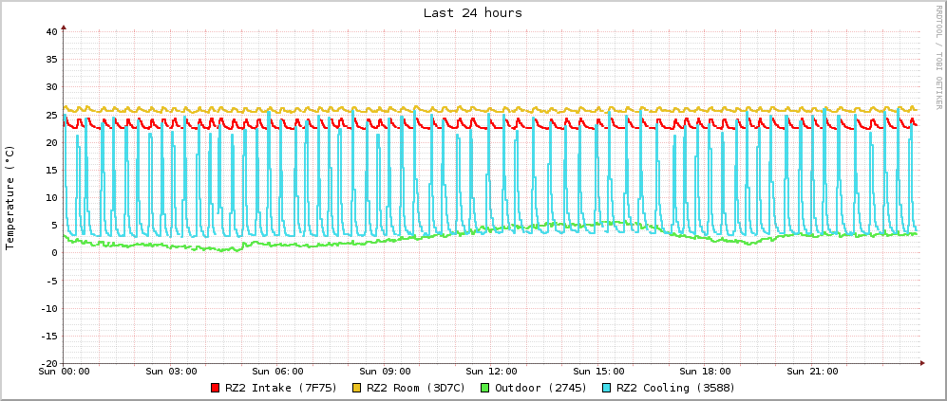This screenshot has width=947, height=401.
Task: Click the Sun 18:00 time axis marker
Action: 706,372
